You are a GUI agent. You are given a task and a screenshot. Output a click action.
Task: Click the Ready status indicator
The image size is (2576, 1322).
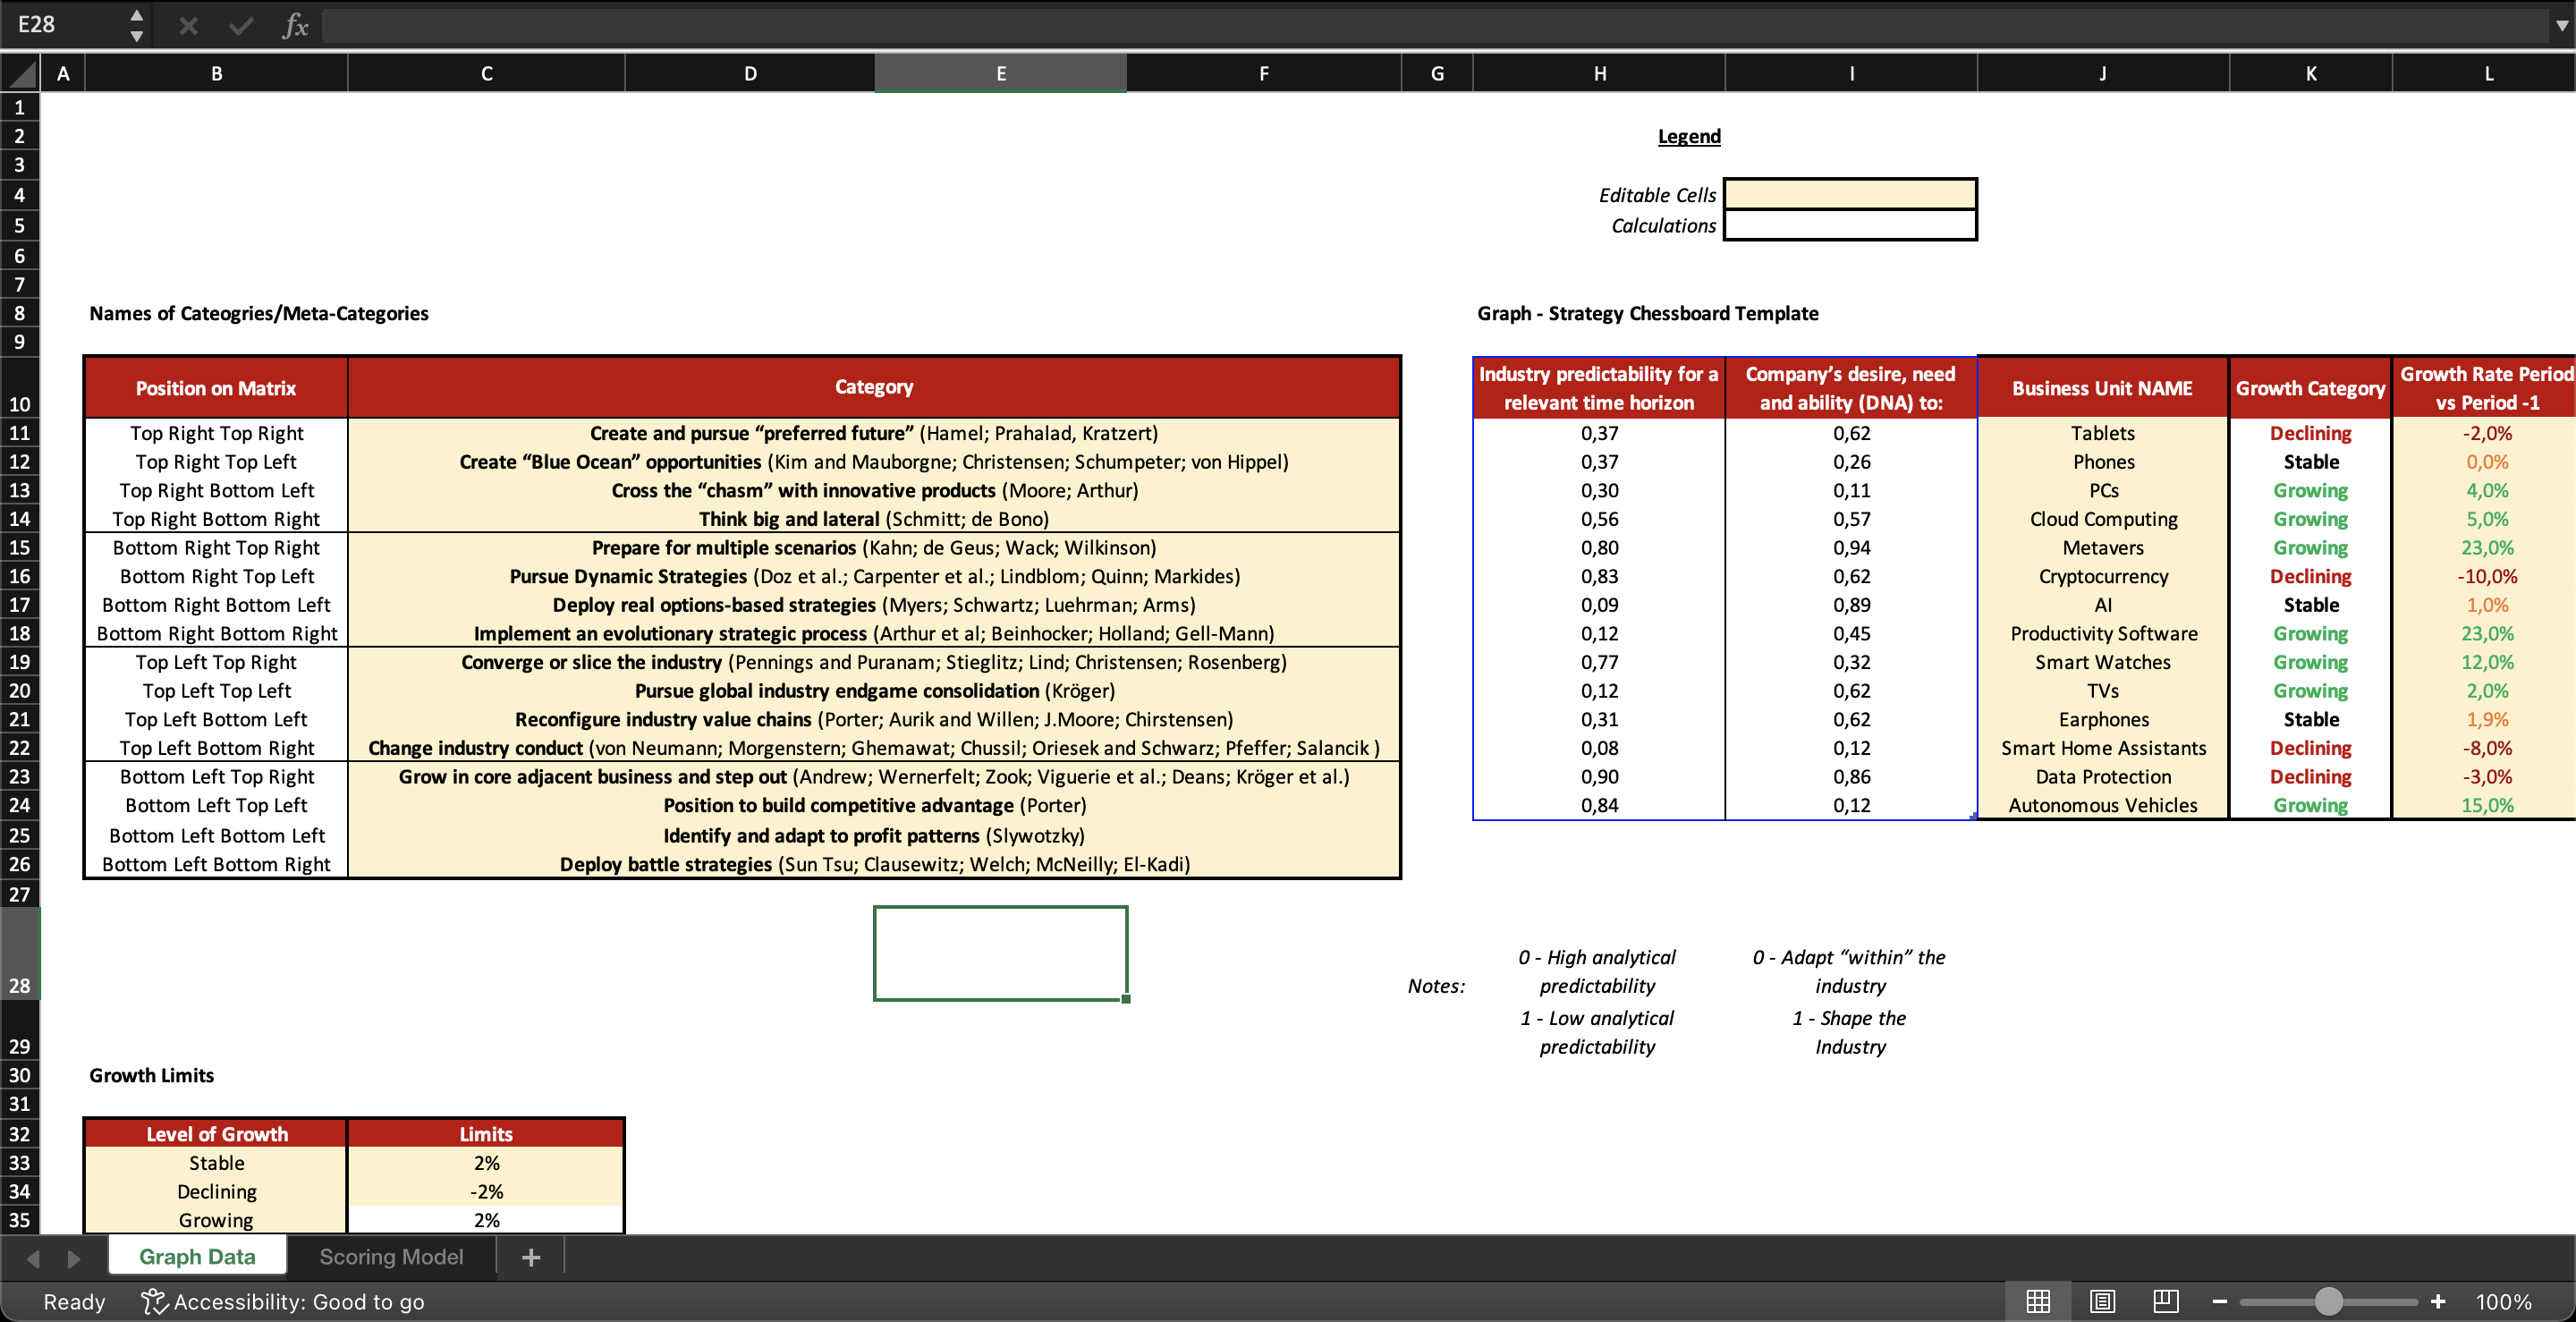tap(74, 1301)
